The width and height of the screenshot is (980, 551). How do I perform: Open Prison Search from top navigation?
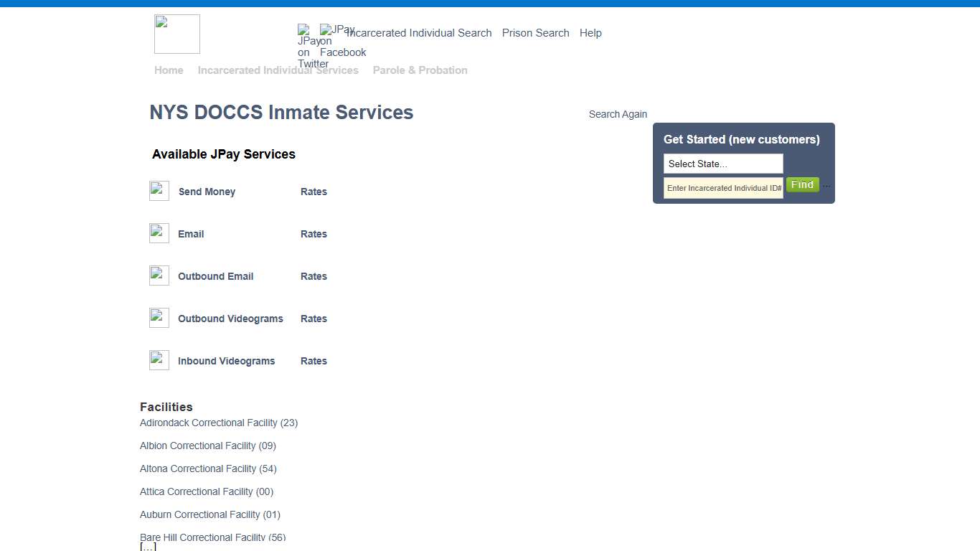(x=535, y=33)
